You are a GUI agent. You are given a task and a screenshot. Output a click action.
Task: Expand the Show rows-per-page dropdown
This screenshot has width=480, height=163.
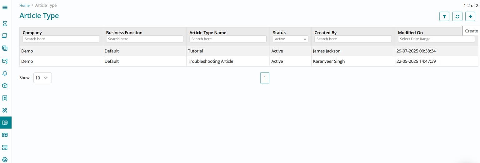click(42, 78)
